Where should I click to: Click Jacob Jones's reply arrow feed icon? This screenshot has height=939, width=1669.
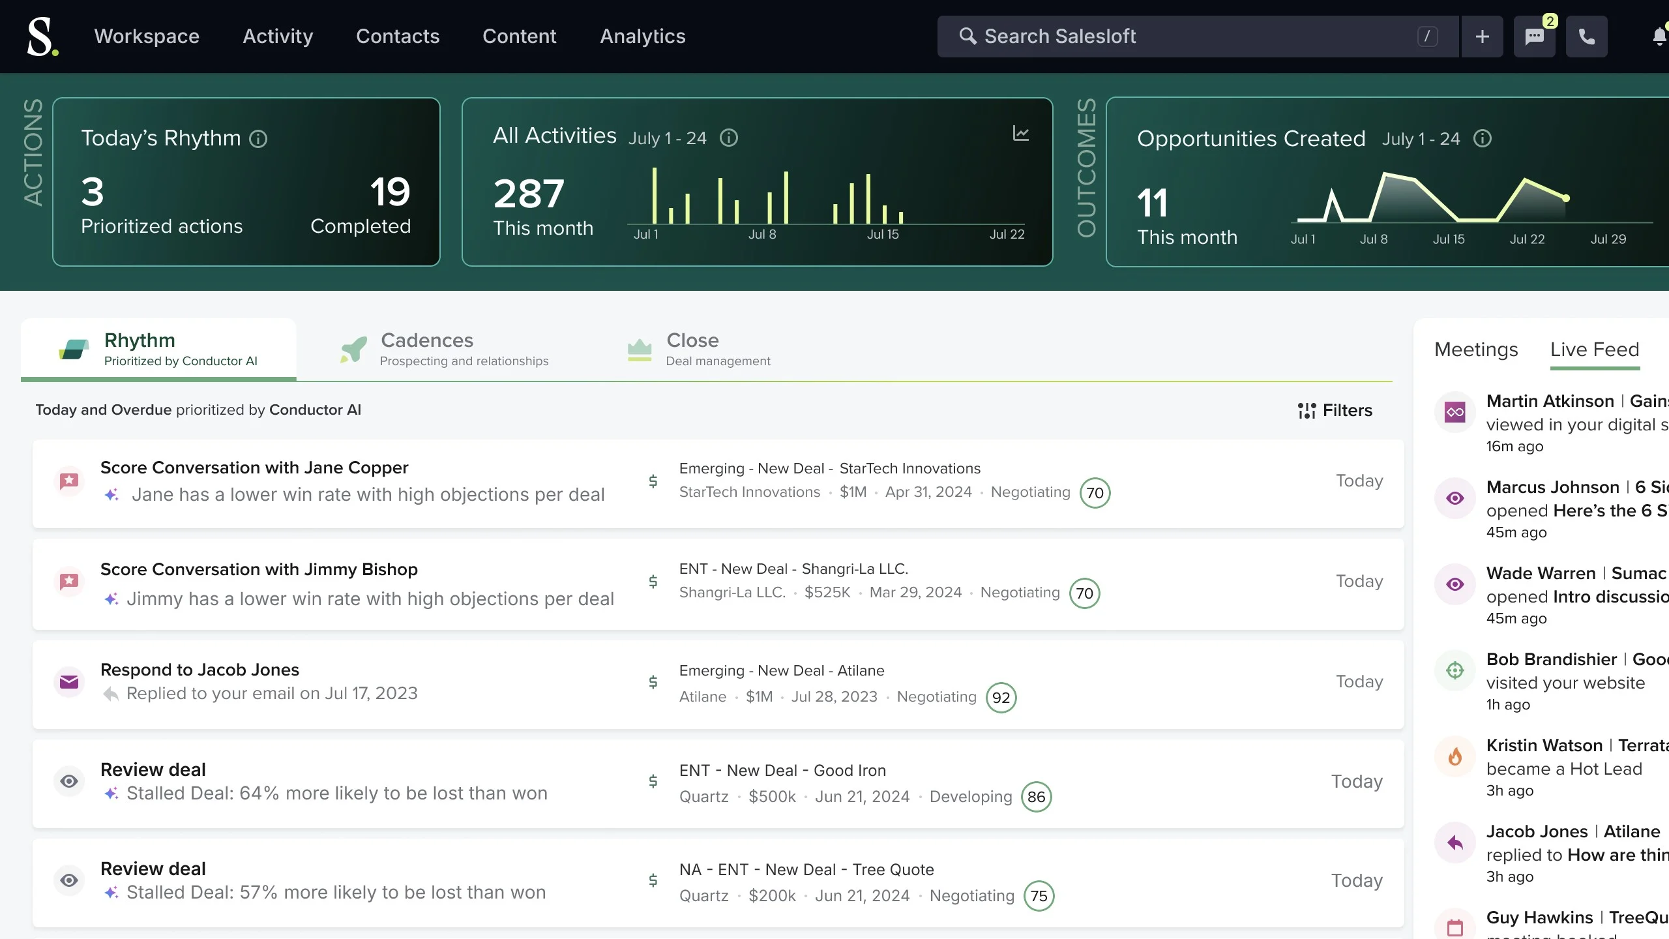coord(1455,842)
